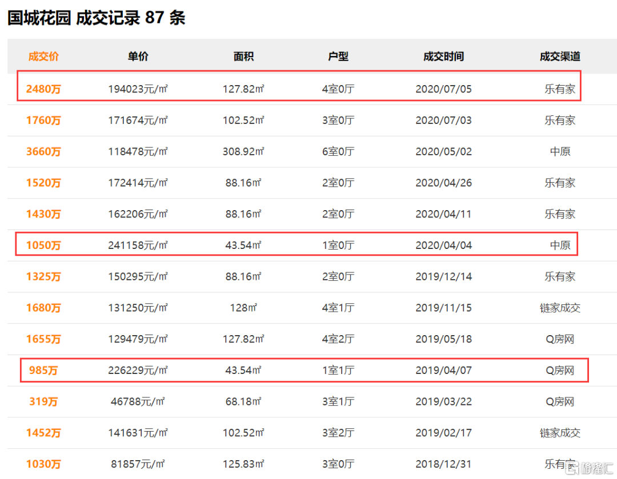Click the 1760万 transaction price
This screenshot has height=479, width=617.
(43, 120)
